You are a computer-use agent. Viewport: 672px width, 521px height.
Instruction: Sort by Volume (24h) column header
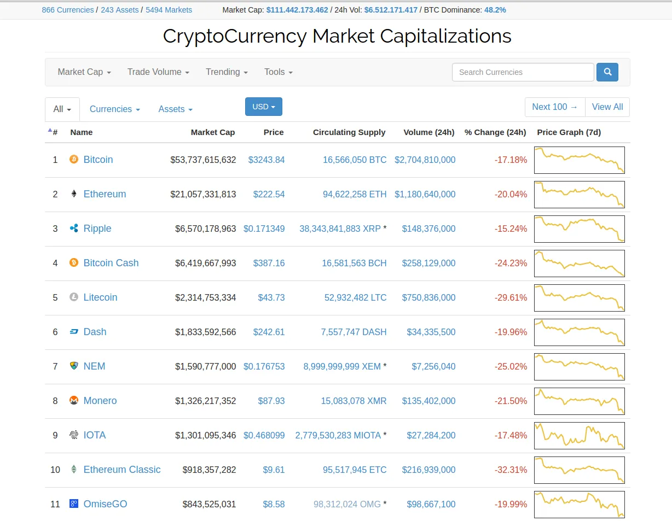pos(429,132)
